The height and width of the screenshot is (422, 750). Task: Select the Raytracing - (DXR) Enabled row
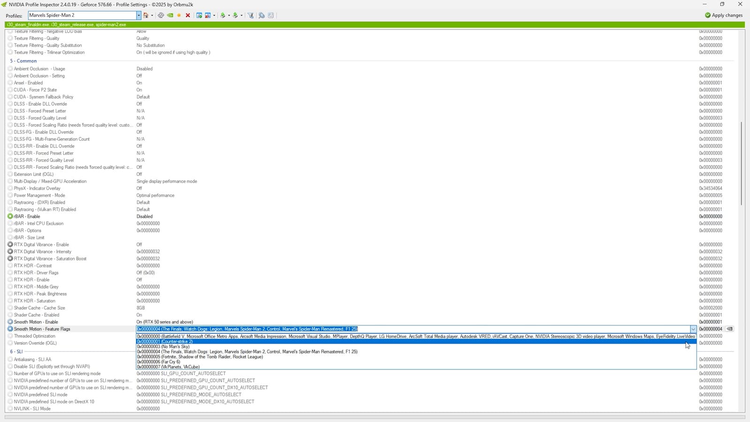pyautogui.click(x=370, y=203)
